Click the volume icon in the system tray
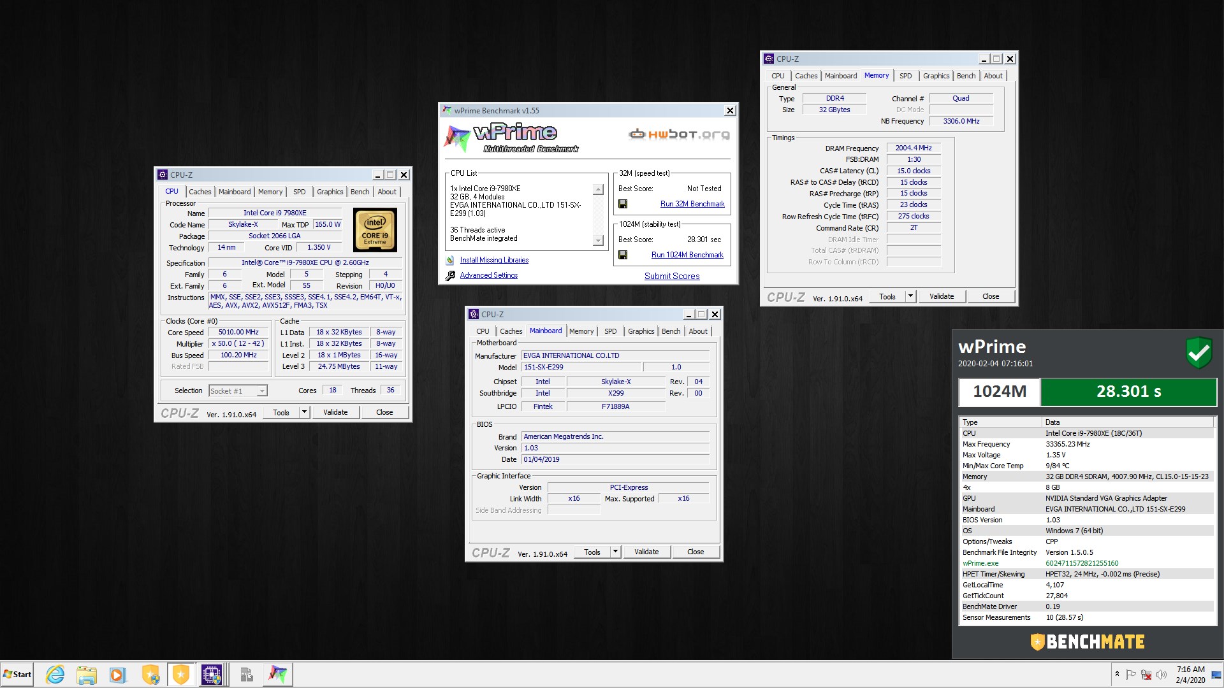 1162,674
